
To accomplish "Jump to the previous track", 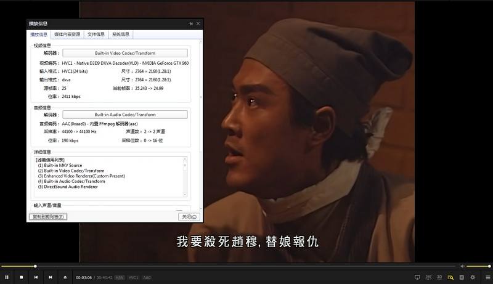I will [36, 277].
